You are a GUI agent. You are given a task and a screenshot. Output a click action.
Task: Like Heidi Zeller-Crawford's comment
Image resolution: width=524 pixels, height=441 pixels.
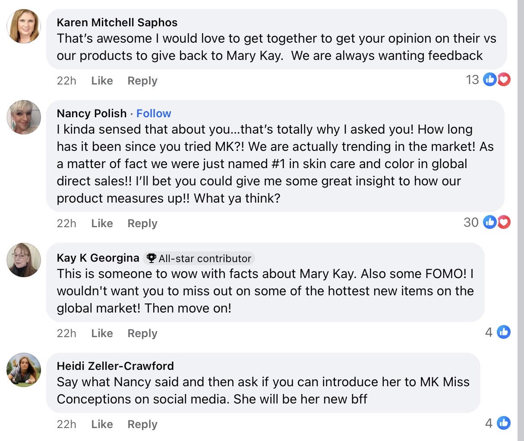pyautogui.click(x=102, y=424)
